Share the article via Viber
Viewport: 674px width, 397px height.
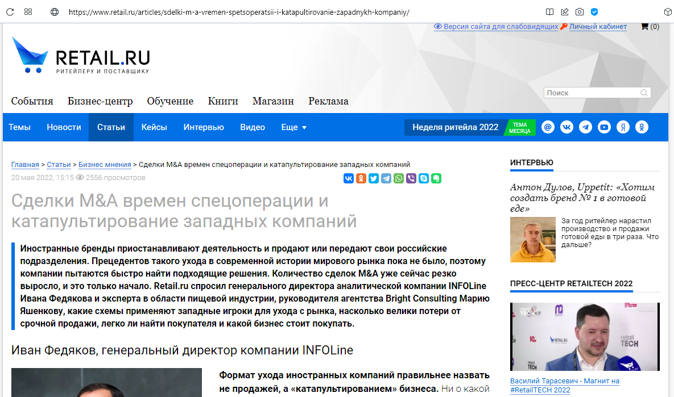click(411, 178)
